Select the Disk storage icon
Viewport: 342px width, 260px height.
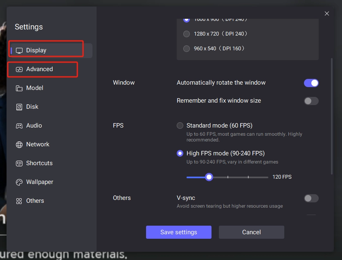point(20,107)
